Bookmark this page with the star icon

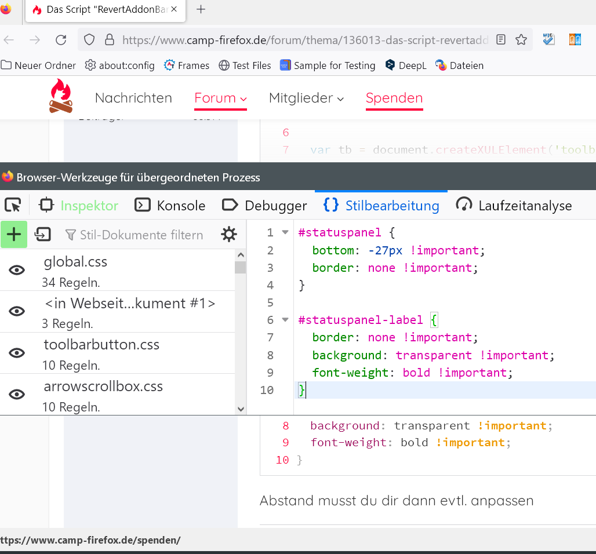521,40
